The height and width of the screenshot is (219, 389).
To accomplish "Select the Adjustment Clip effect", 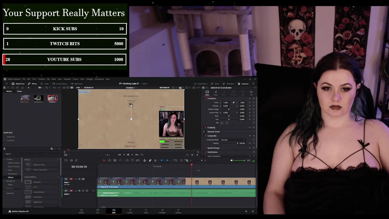I will point(41,165).
